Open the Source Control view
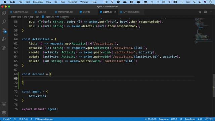215x121 pixels. coord(4,31)
